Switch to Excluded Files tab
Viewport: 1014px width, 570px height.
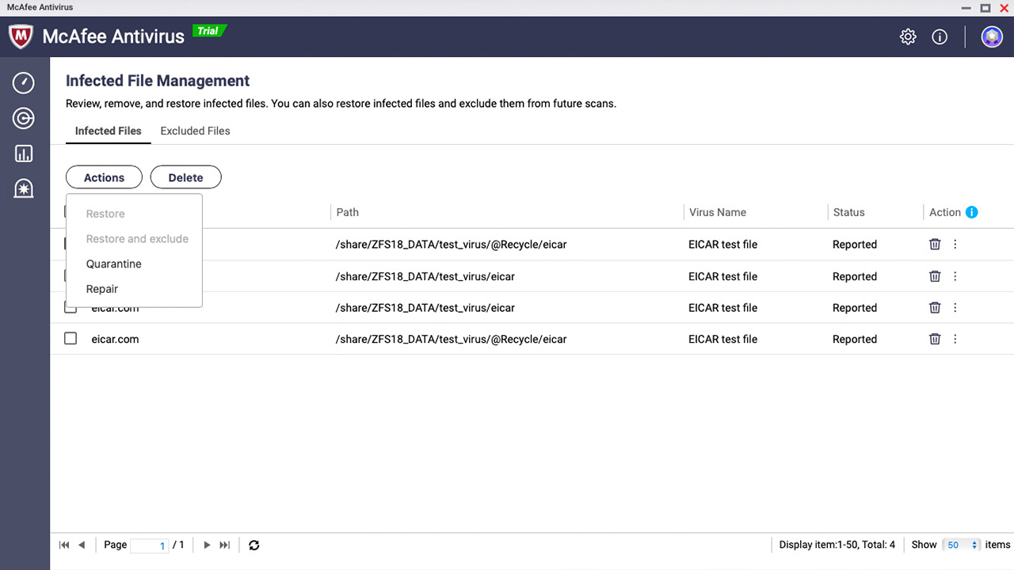coord(195,131)
